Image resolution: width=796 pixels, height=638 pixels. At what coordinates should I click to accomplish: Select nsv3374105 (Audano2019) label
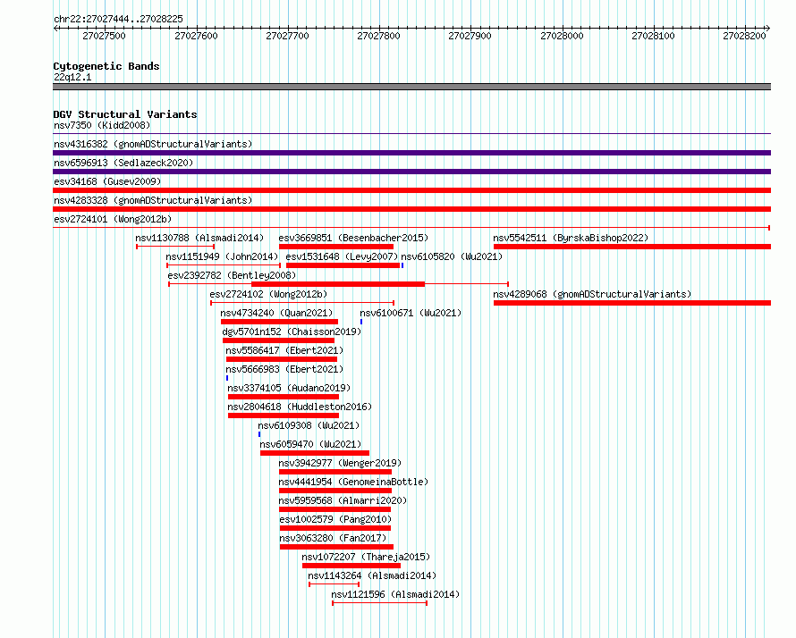(289, 388)
